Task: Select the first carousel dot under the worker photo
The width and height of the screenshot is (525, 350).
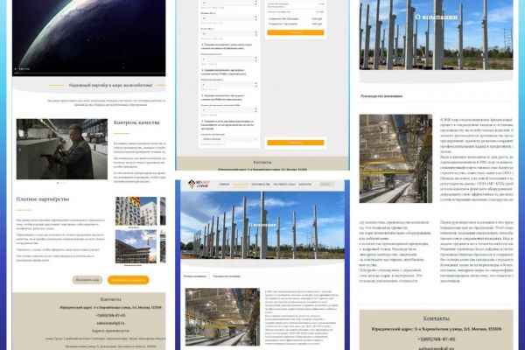Action: point(58,183)
